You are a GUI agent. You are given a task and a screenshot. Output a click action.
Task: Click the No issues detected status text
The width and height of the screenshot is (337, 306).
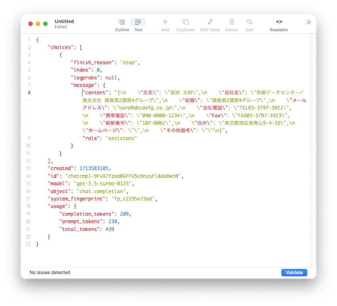(x=50, y=272)
